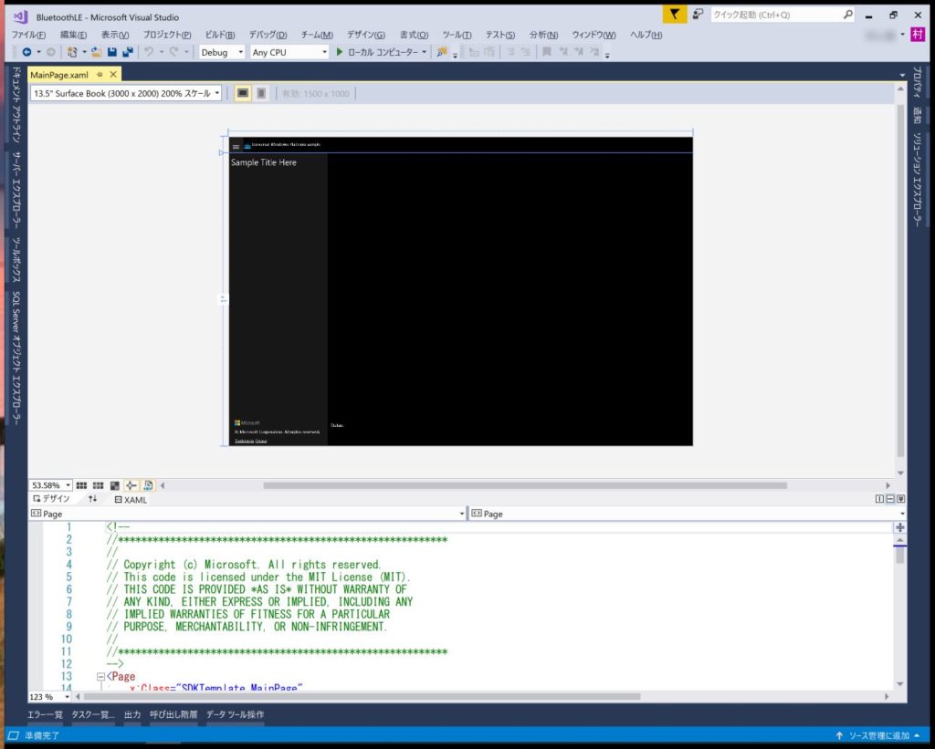Screen dimensions: 935x749
Task: Open the 編集(E) menu
Action: coord(73,35)
